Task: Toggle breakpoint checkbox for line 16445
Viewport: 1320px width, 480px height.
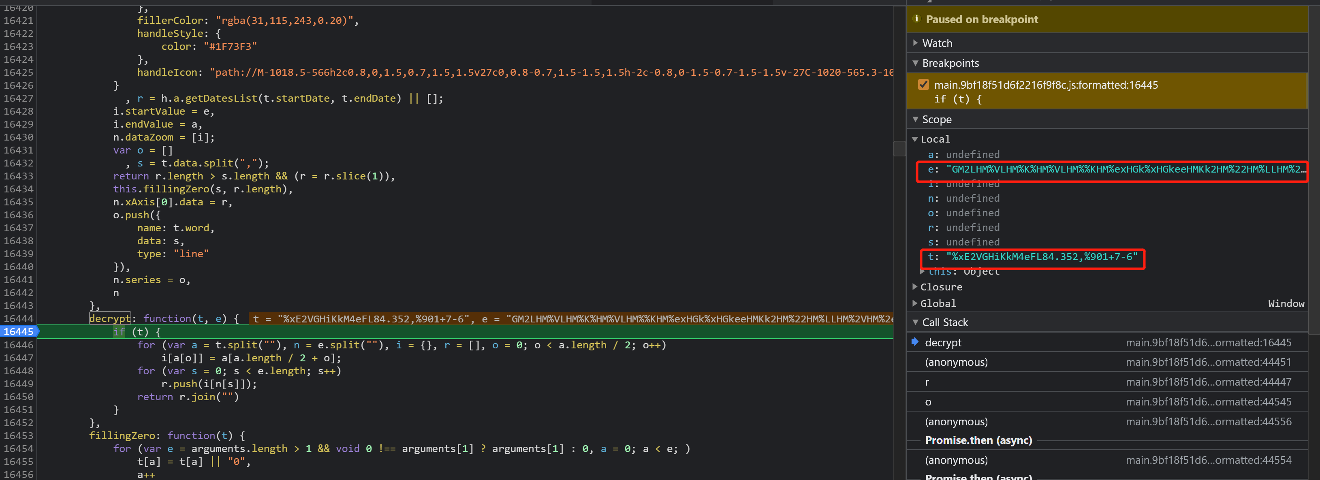Action: (923, 85)
